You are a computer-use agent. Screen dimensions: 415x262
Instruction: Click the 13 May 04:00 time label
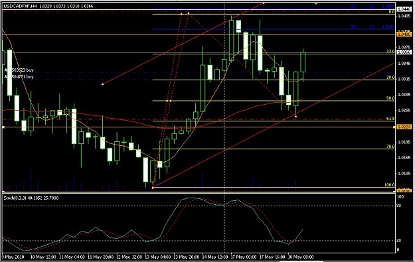(158, 257)
